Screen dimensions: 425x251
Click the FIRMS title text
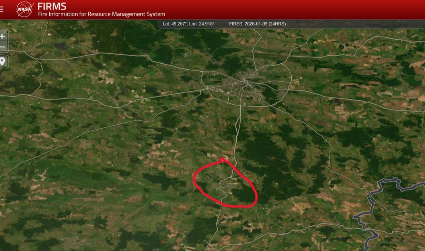[x=52, y=6]
